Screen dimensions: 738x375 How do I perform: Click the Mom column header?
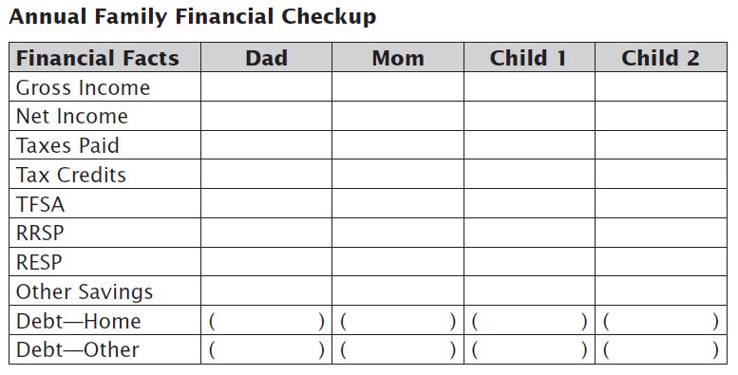(398, 57)
